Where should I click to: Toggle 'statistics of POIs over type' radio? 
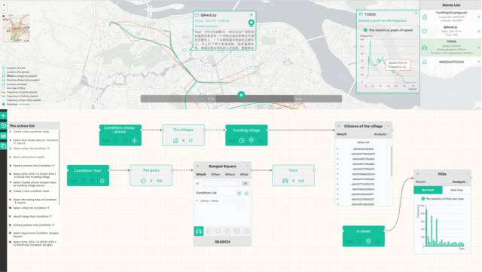423,199
